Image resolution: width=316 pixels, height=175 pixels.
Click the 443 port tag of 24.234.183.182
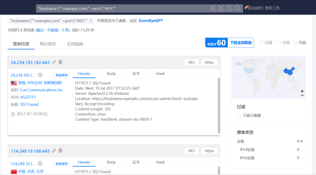pyautogui.click(x=191, y=62)
